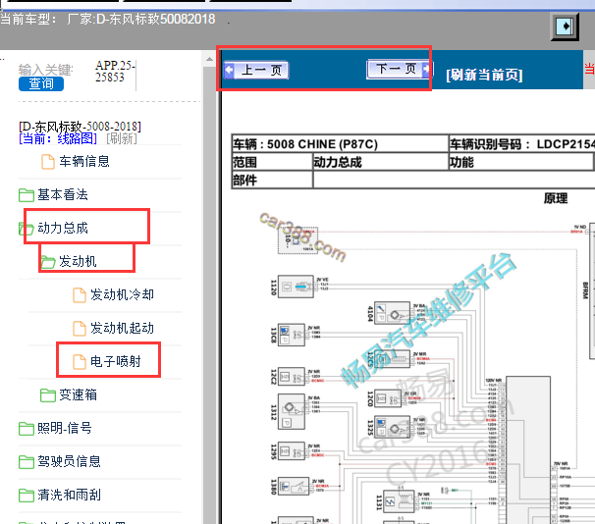The width and height of the screenshot is (595, 524).
Task: Click the 功能 table cell
Action: (x=520, y=162)
